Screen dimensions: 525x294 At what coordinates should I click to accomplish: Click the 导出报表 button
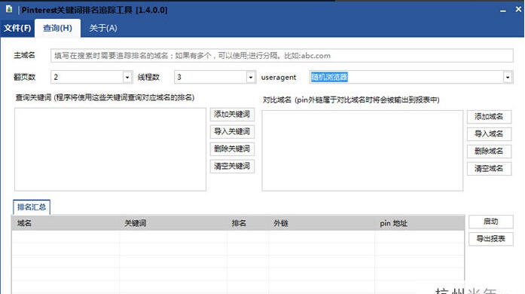click(491, 239)
